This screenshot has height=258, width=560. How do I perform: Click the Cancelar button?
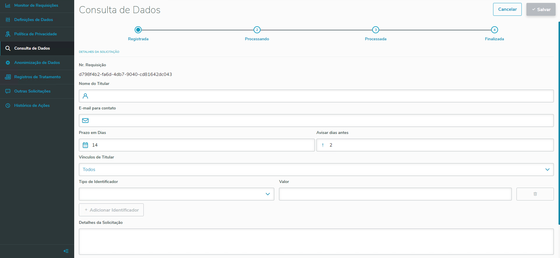pos(507,9)
